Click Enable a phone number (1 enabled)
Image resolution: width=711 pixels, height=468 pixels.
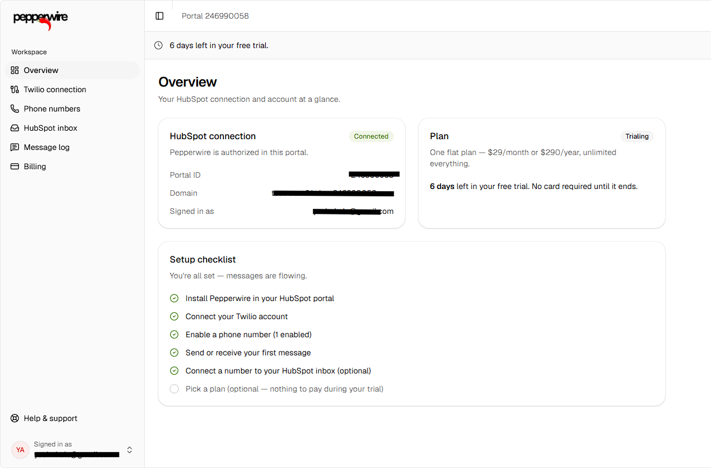(248, 334)
